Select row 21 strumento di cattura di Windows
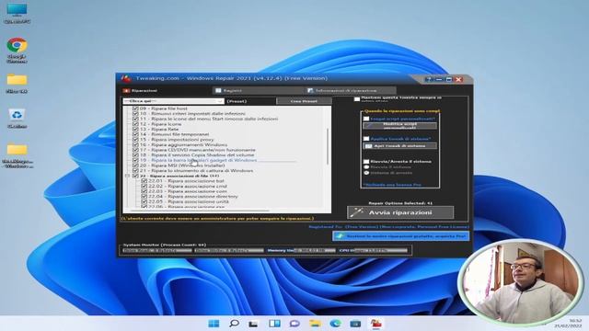 coord(196,170)
